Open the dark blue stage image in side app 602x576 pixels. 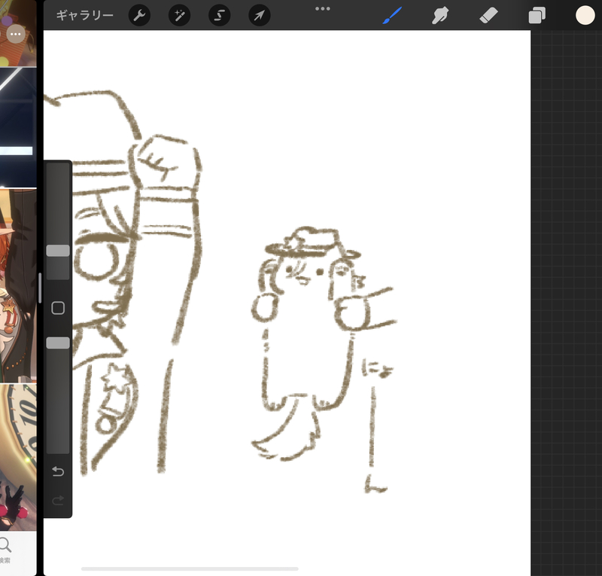(18, 127)
